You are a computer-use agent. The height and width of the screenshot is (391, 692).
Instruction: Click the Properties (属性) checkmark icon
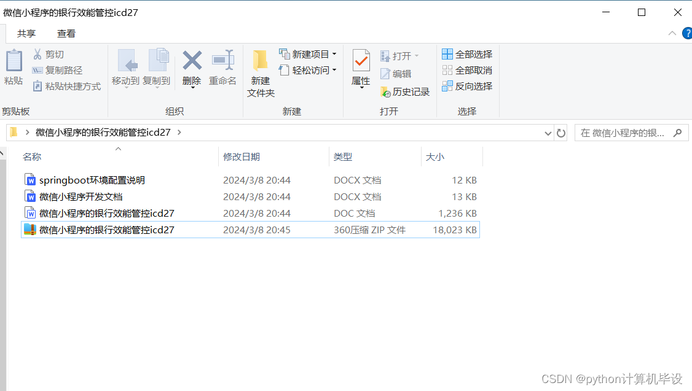point(361,60)
